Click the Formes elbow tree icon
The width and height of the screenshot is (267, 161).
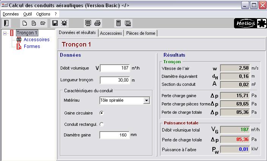point(19,46)
